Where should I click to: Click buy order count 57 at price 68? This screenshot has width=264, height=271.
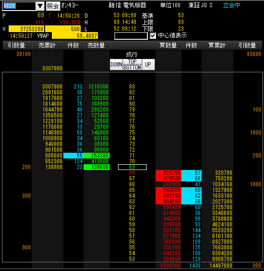point(192,173)
